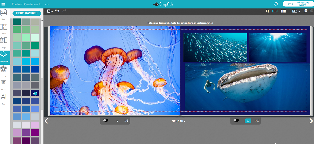This screenshot has width=314, height=144.
Task: Click Mehr Anzeigen button
Action: click(27, 13)
